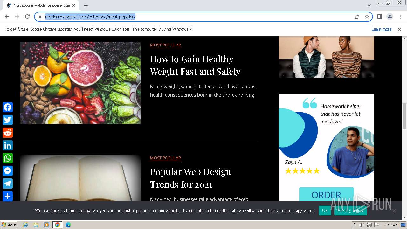Open How to Gain Healthy Weight article
Screen dimensions: 407x229
click(x=195, y=65)
